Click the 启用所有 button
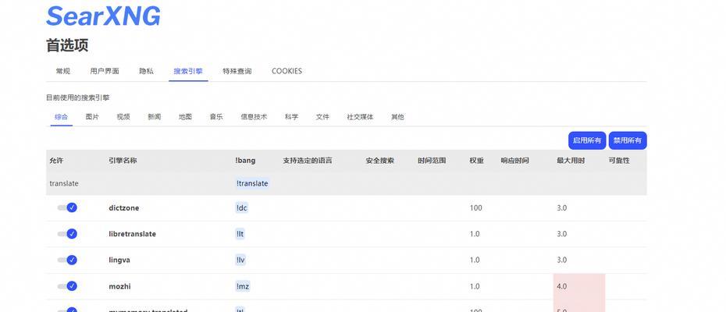 click(587, 140)
